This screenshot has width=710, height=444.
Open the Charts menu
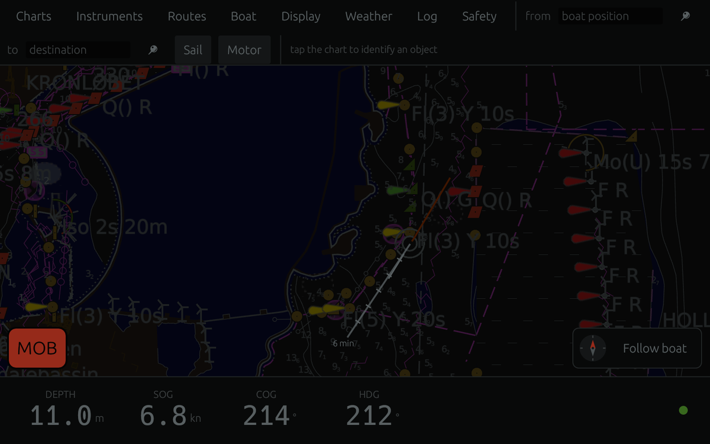34,16
